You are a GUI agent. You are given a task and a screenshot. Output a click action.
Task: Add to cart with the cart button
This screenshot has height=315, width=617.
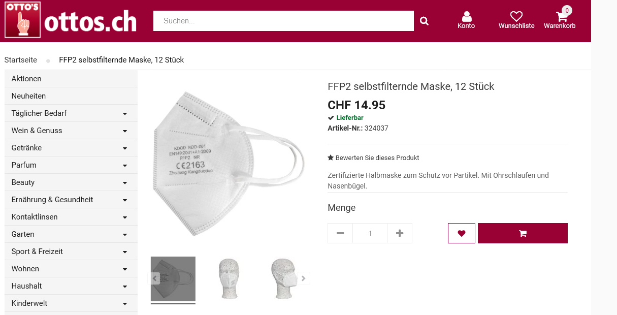click(523, 233)
